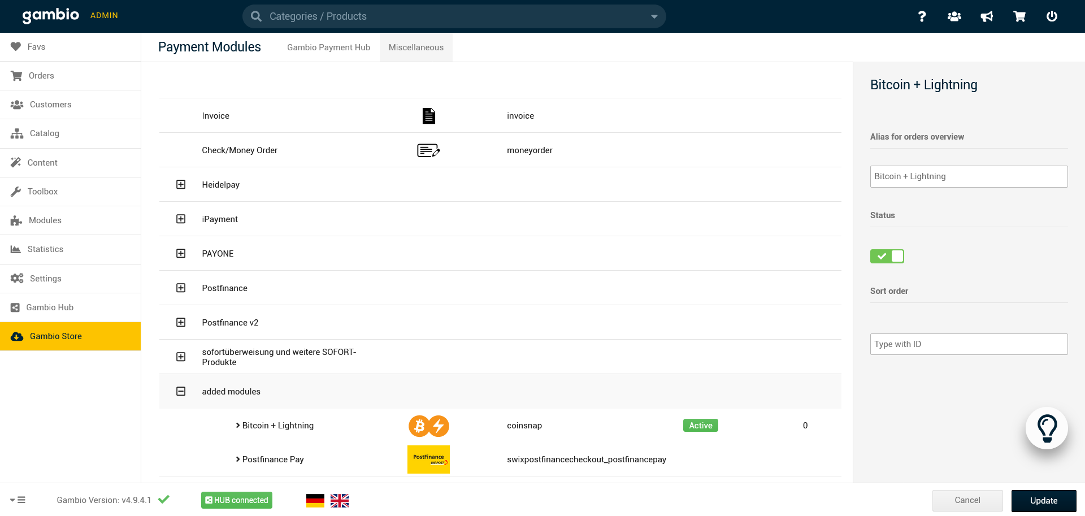Open Toolbox in the sidebar

point(70,192)
